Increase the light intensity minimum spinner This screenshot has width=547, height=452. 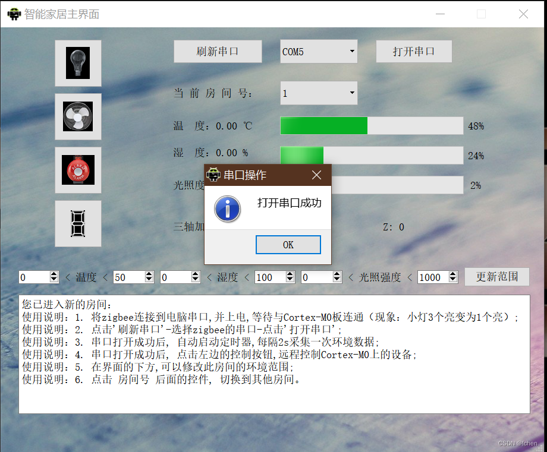(337, 274)
